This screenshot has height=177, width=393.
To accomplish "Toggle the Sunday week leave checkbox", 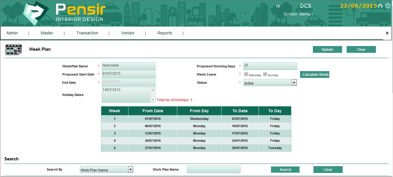I will click(x=265, y=74).
